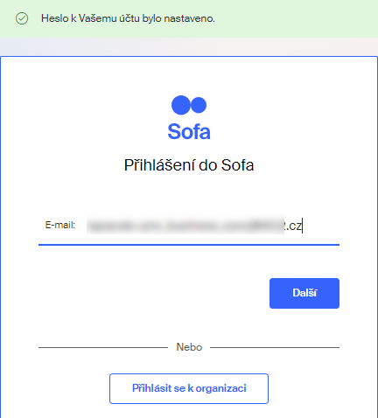
Task: Click the blue underline beneath email field
Action: [x=189, y=245]
